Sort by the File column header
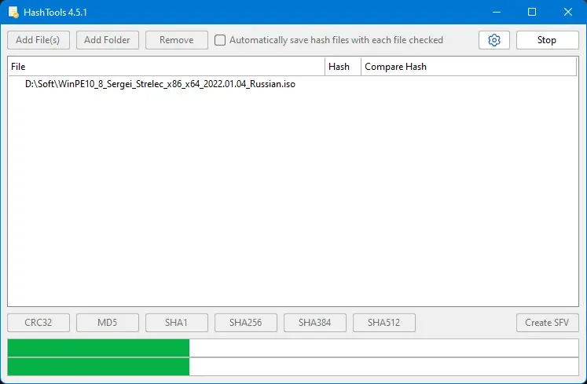 pyautogui.click(x=167, y=67)
